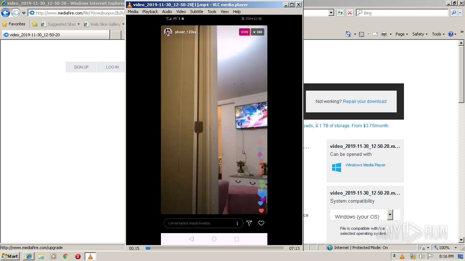This screenshot has width=465, height=261.
Task: Click the VLC cone tray icon
Action: [x=402, y=256]
